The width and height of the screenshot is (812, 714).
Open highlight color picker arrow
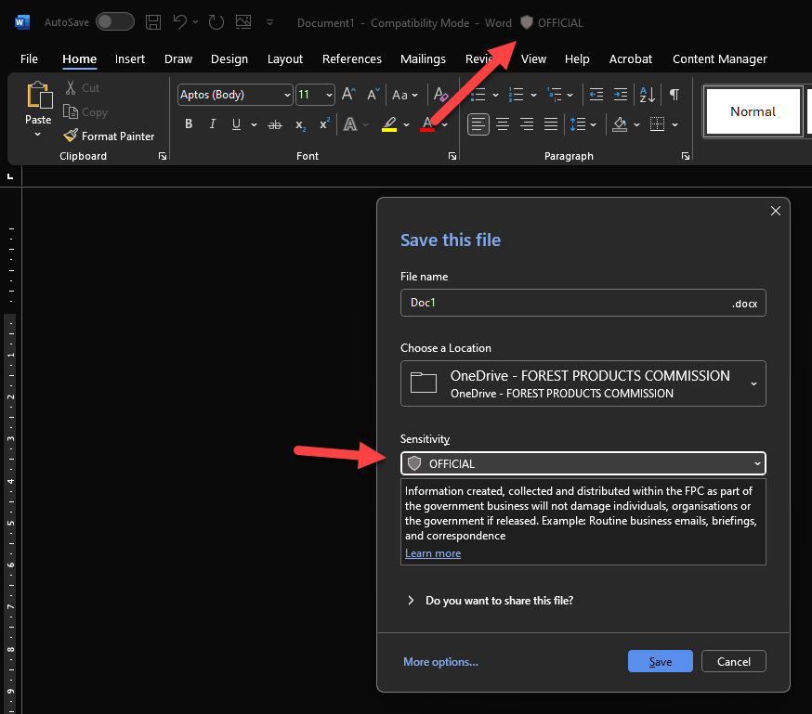(407, 124)
